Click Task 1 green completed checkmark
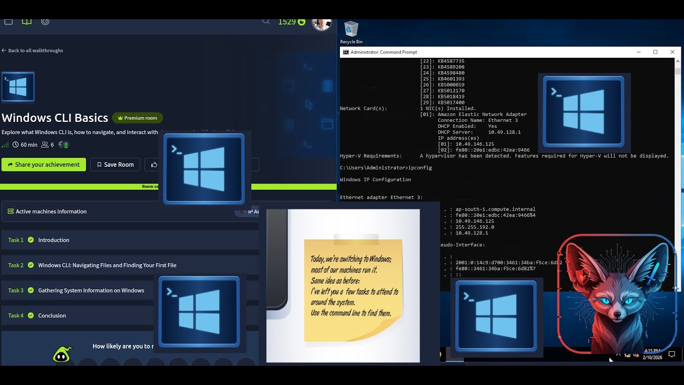 (30, 240)
